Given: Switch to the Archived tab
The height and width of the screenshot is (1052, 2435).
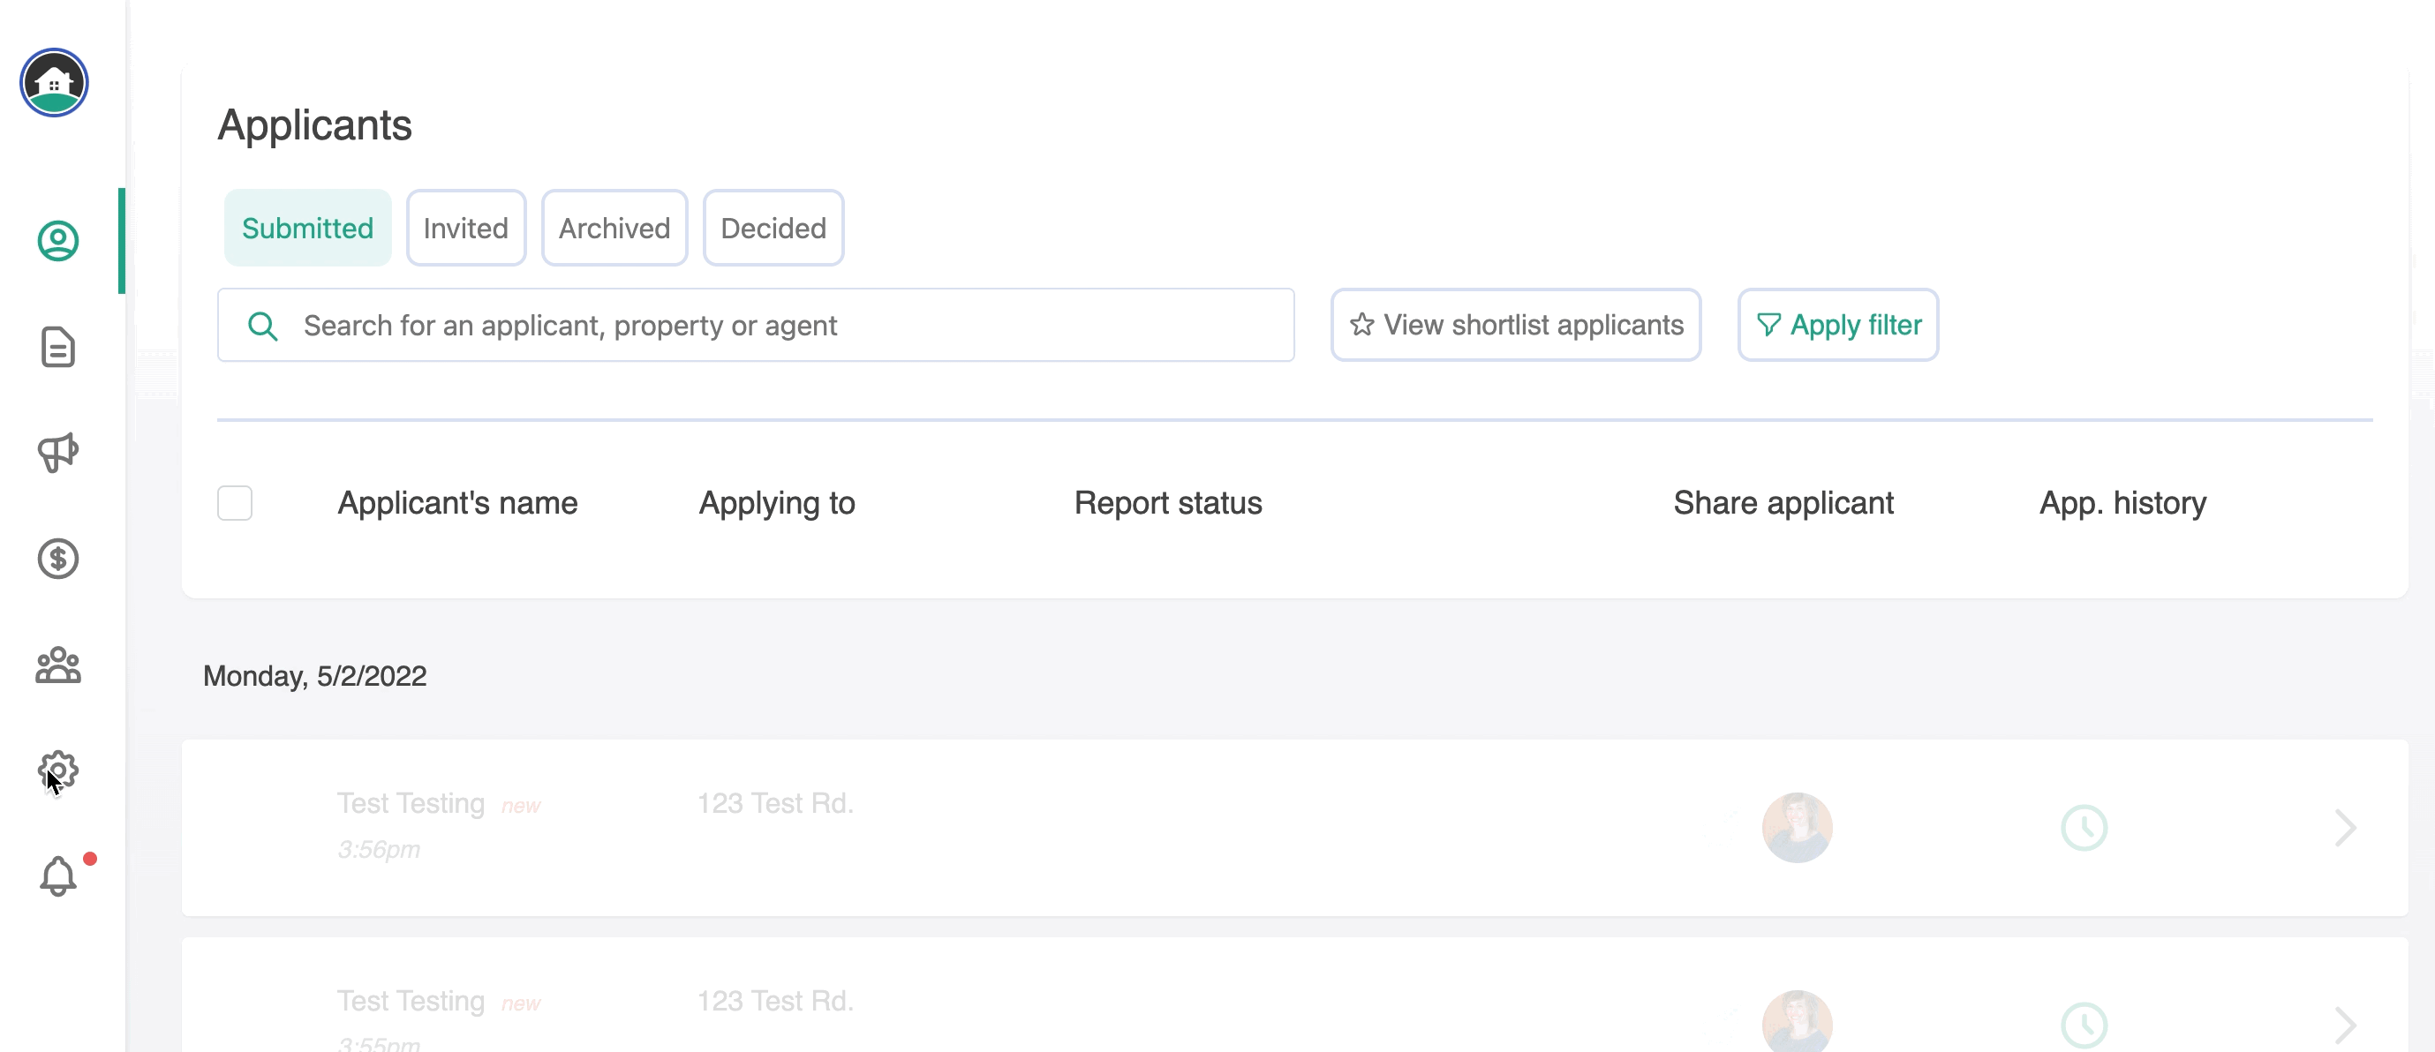Looking at the screenshot, I should point(614,228).
